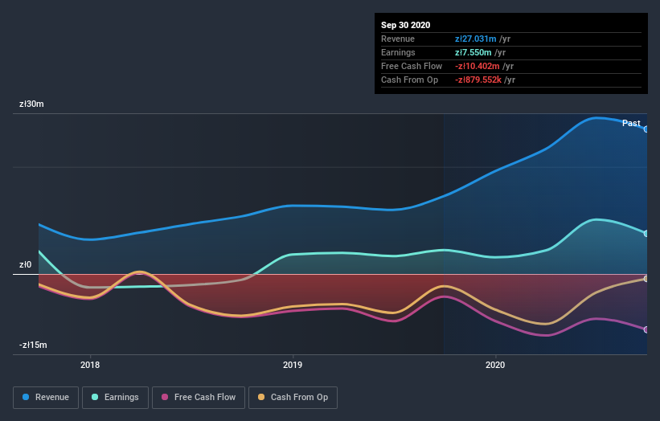
Task: Click the teal dot in Earnings legend
Action: (95, 397)
